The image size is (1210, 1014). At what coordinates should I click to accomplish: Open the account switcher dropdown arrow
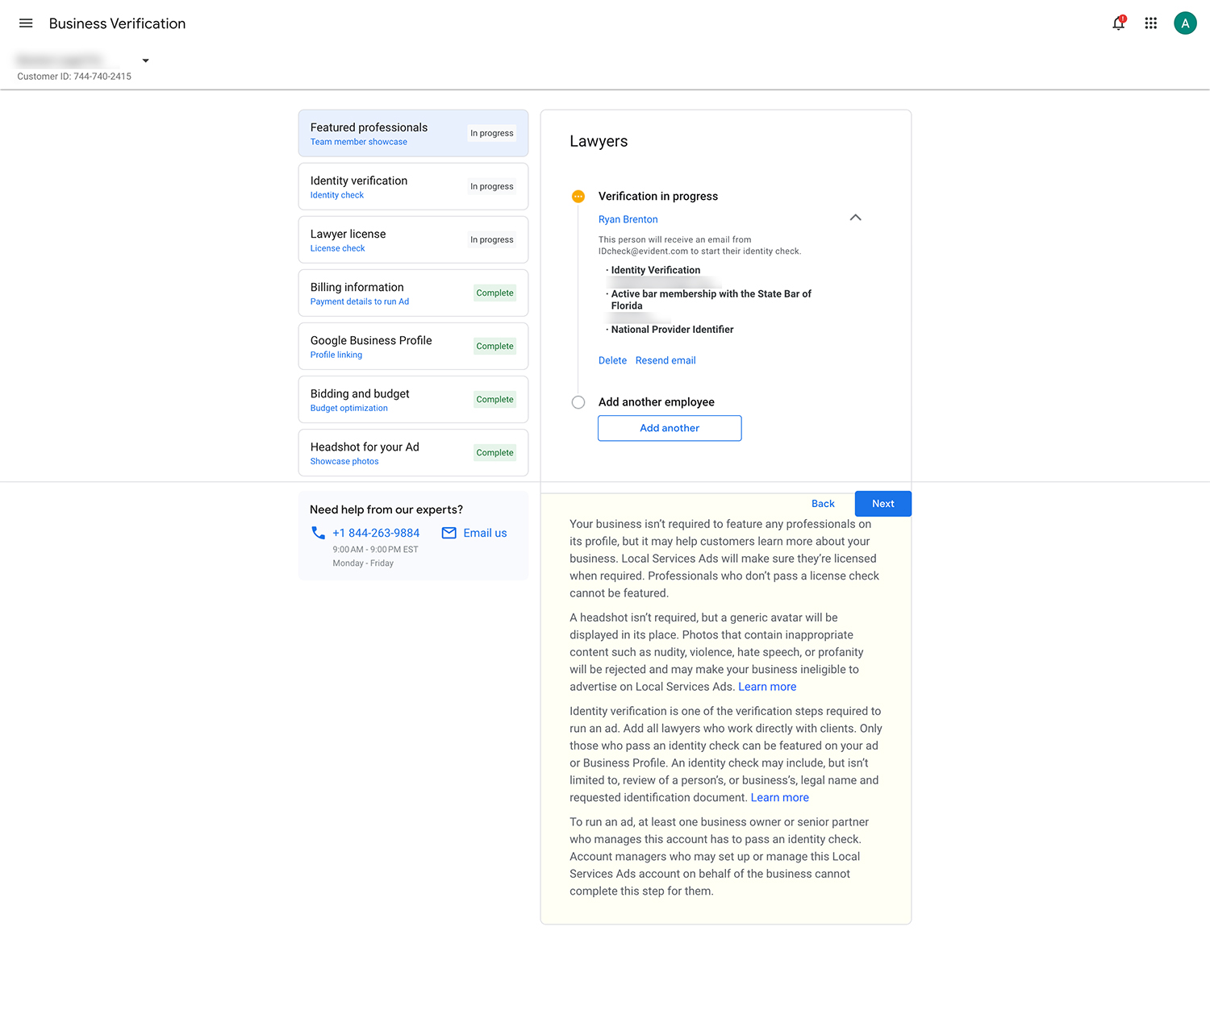click(145, 60)
